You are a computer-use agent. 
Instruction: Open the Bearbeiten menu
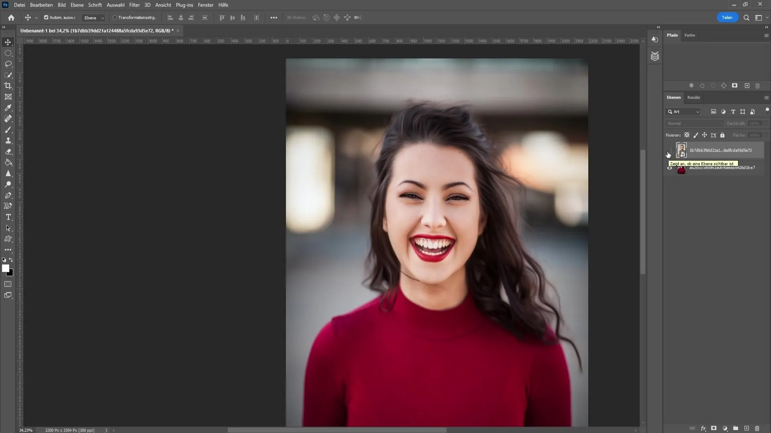pos(41,5)
